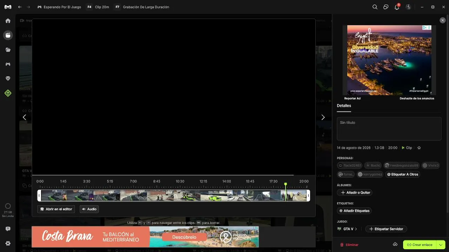Screen dimensions: 449x252
Task: Click Etiquetar Servidor button
Action: coord(386,229)
